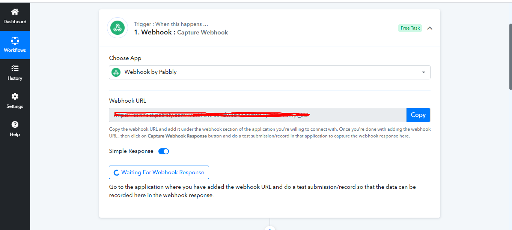Open the Help question mark icon
The width and height of the screenshot is (512, 230).
pyautogui.click(x=15, y=124)
